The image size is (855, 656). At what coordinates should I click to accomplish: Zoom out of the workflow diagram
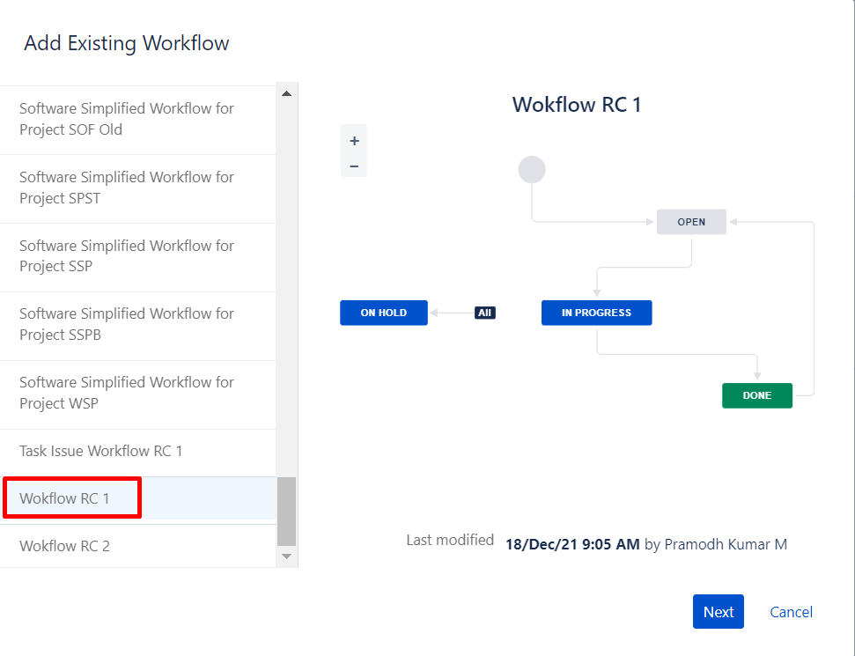coord(354,166)
